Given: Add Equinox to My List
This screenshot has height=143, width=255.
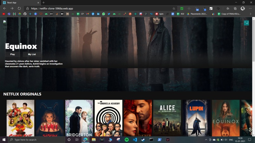Looking at the screenshot, I should [32, 54].
